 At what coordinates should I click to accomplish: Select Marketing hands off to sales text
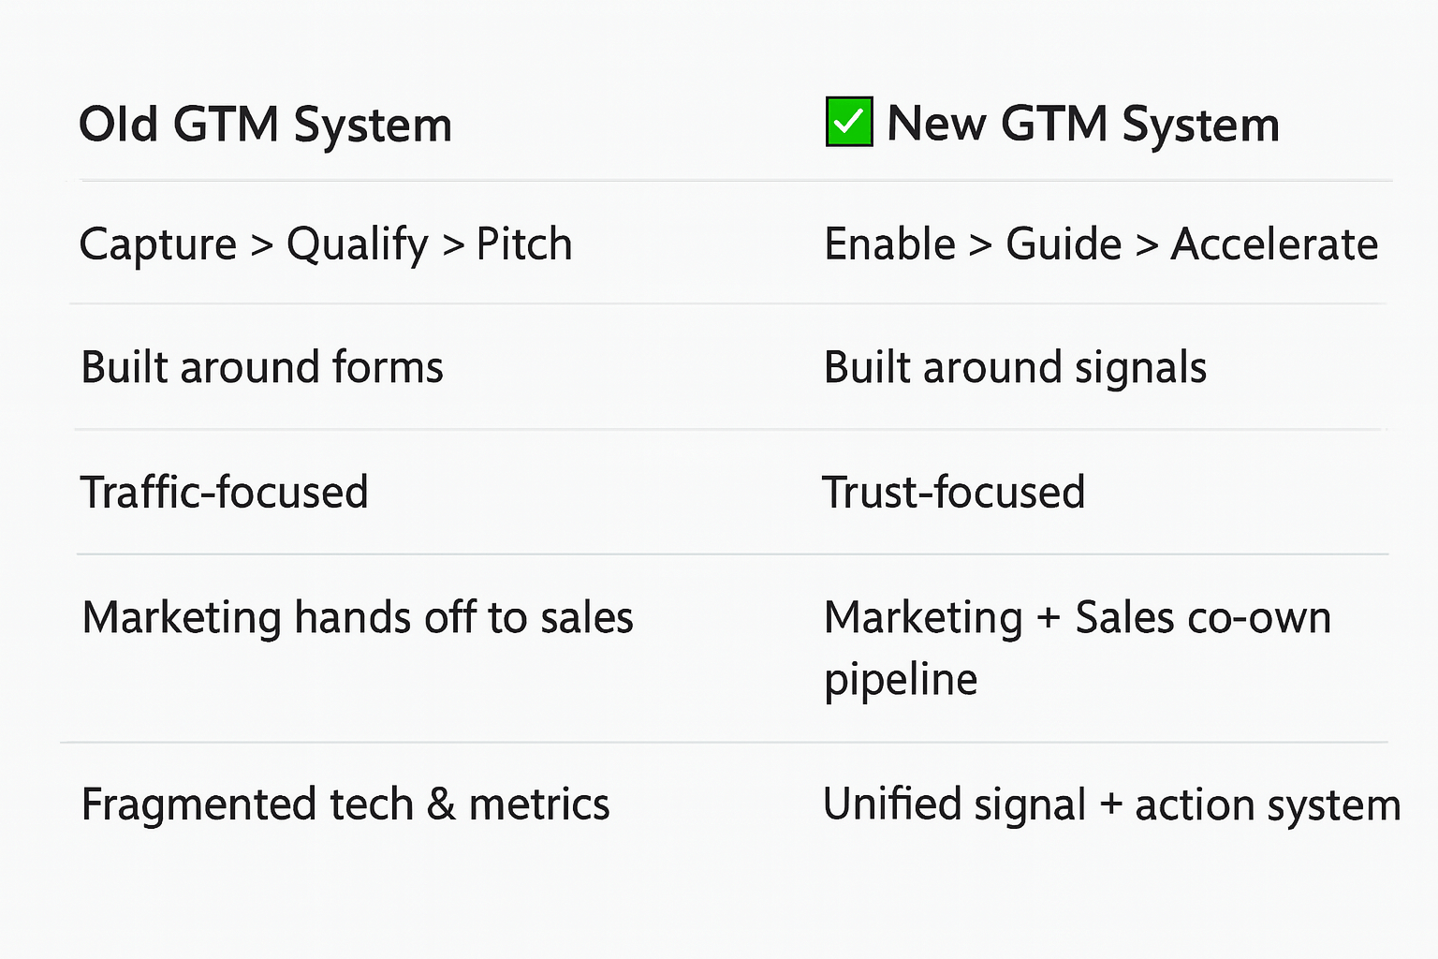(x=358, y=618)
